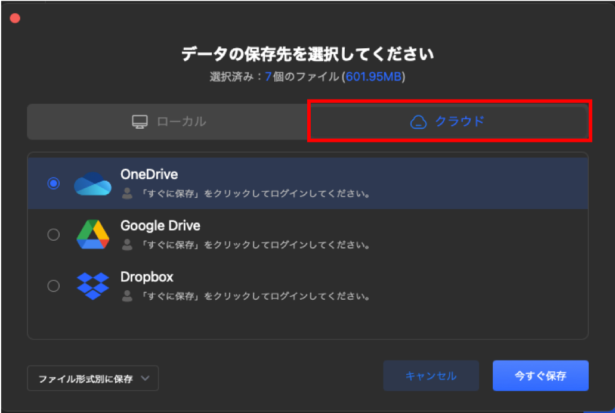Switch to the クラウド tab

(449, 121)
